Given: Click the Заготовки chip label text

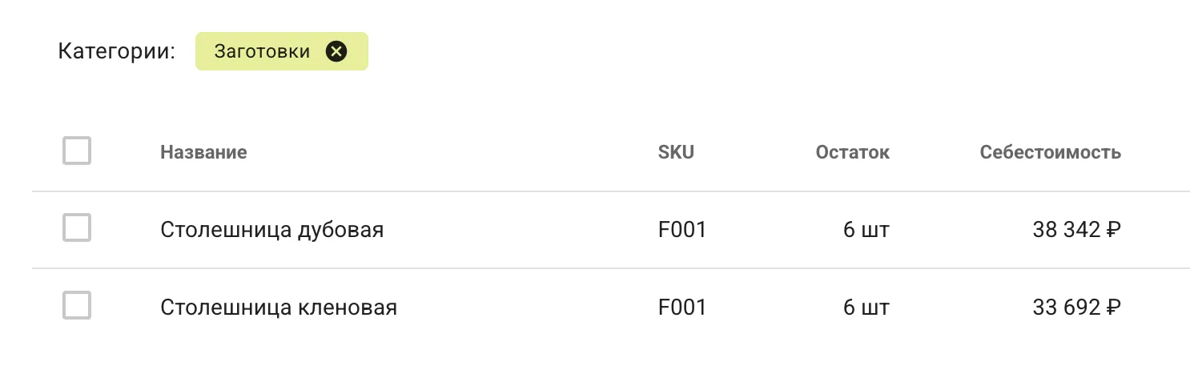Looking at the screenshot, I should [x=262, y=52].
